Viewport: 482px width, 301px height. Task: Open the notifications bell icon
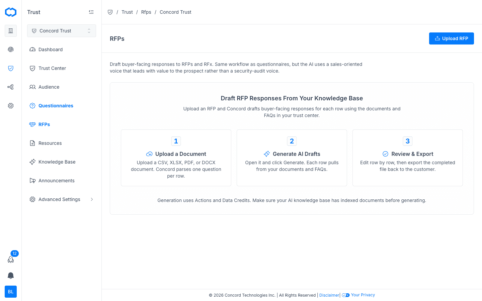point(11,276)
